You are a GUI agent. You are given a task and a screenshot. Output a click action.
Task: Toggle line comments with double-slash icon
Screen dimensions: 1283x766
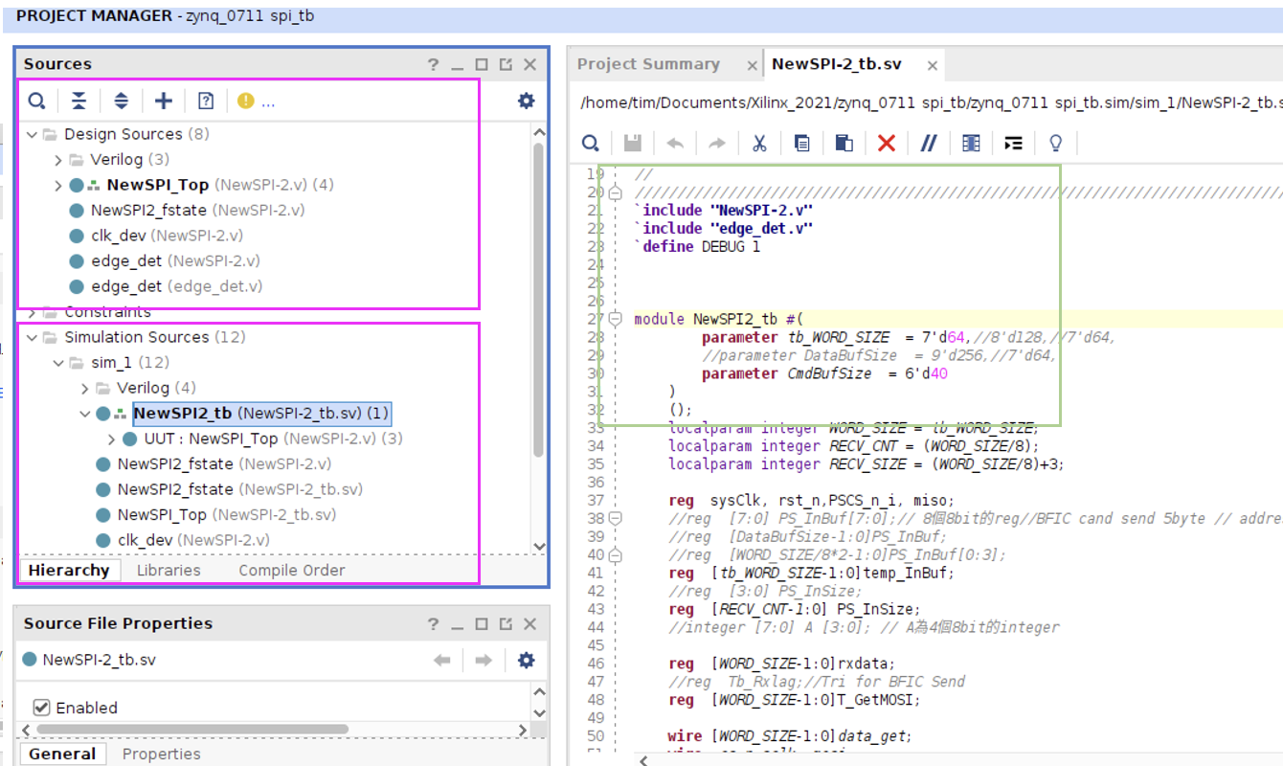(x=928, y=144)
